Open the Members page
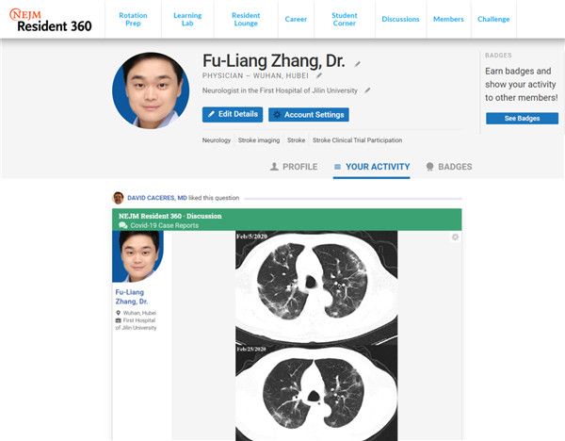The image size is (565, 441). click(x=448, y=19)
